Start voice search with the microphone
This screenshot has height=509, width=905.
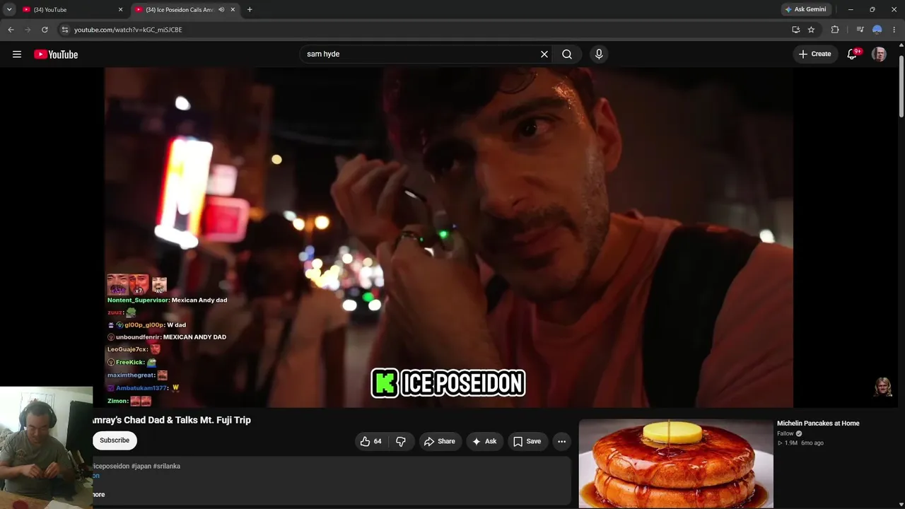pyautogui.click(x=599, y=54)
